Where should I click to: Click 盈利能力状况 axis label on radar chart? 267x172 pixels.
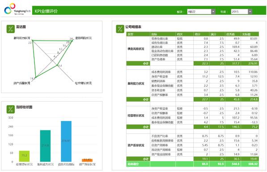click(22, 38)
